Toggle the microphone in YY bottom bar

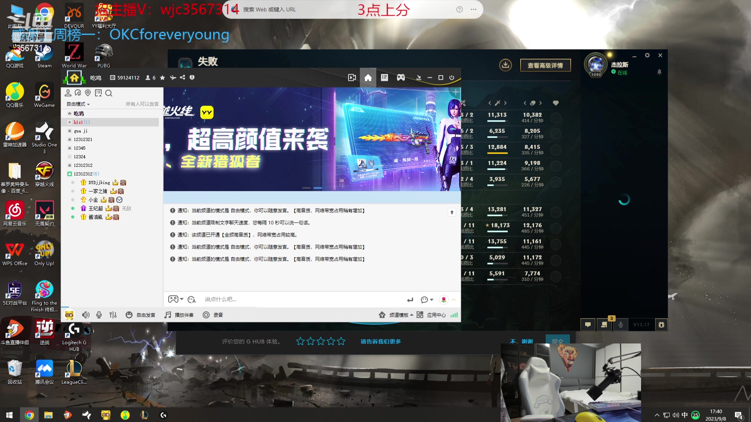pyautogui.click(x=99, y=315)
